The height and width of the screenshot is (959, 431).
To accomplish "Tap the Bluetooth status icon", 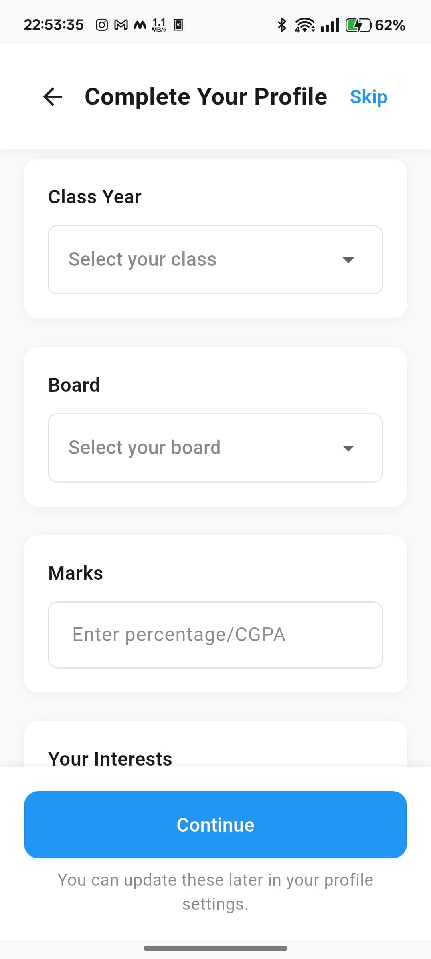I will [x=282, y=25].
